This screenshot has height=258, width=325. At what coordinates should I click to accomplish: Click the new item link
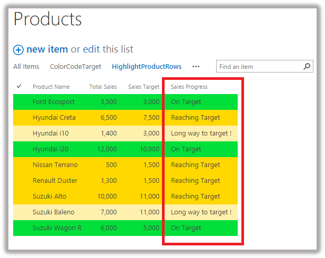coord(47,49)
